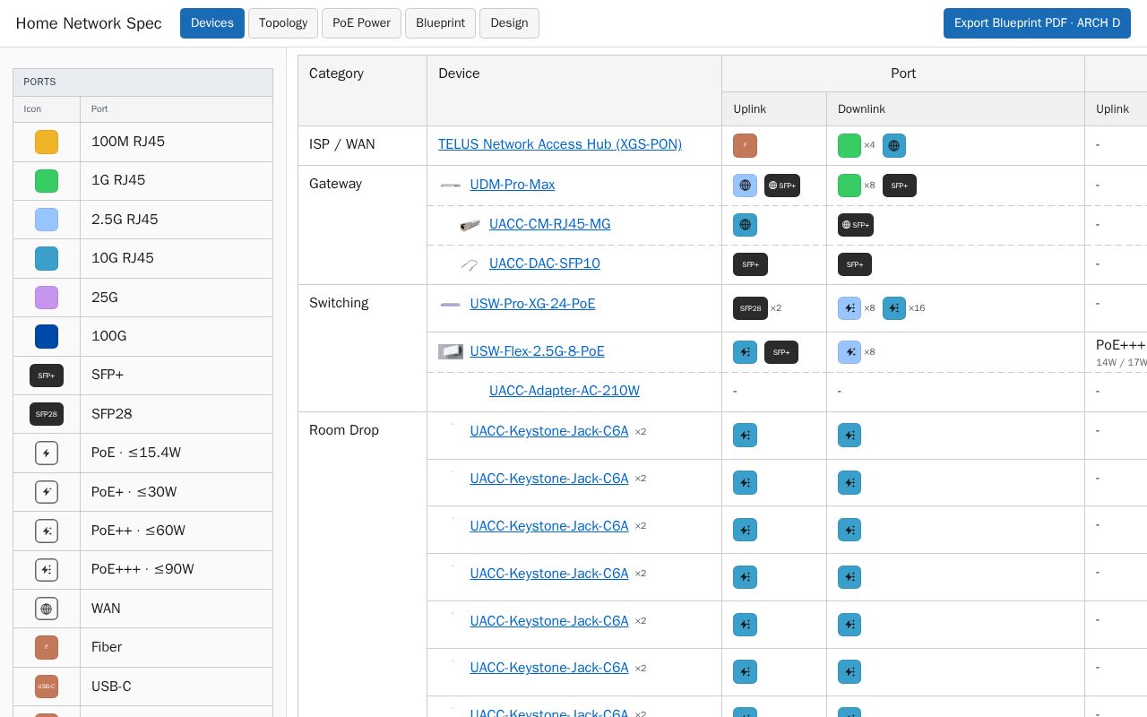The width and height of the screenshot is (1147, 717).
Task: Click the USW-Pro-XG-24-PoE switch thumbnail
Action: click(x=451, y=305)
